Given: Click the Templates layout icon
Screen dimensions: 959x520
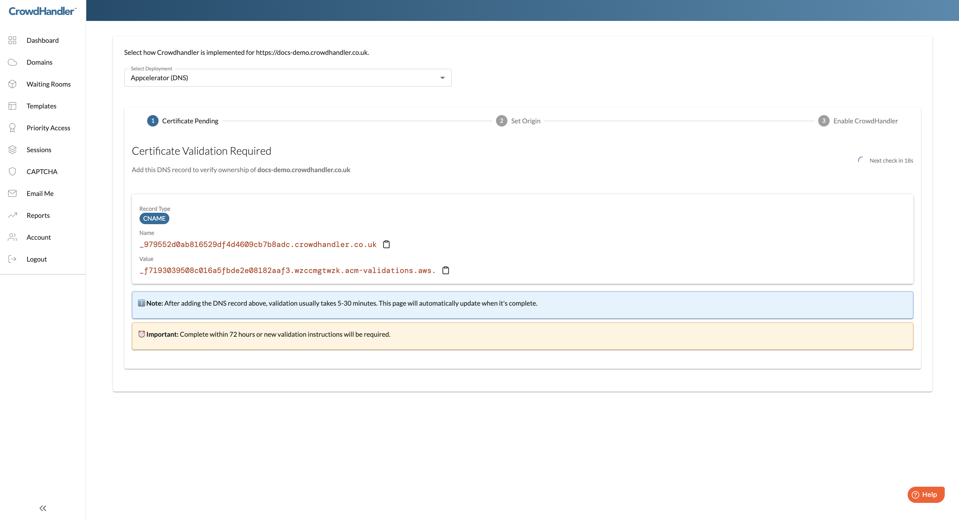Looking at the screenshot, I should (x=12, y=106).
